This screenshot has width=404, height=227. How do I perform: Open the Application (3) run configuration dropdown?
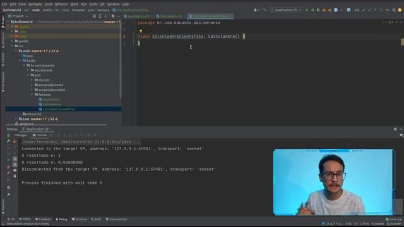(x=286, y=10)
